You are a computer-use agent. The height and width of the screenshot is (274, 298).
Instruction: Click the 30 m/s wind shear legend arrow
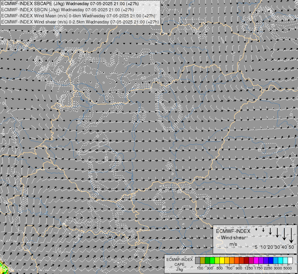pyautogui.click(x=277, y=233)
